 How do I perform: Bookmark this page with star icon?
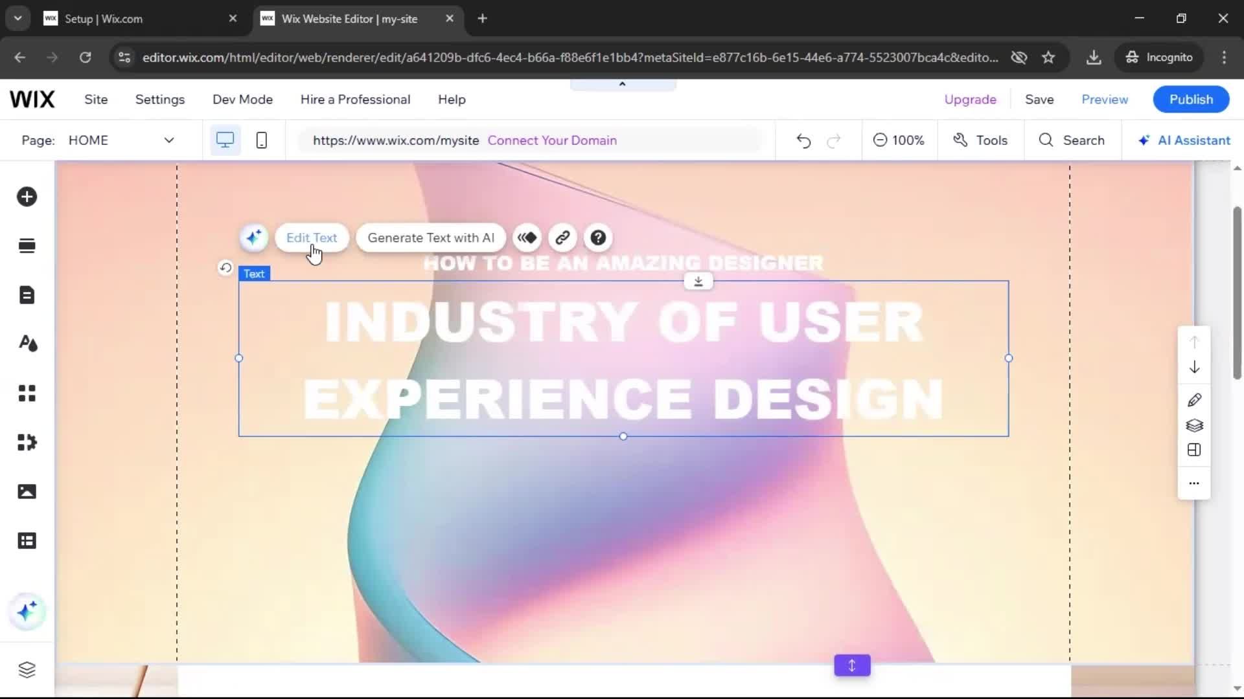pyautogui.click(x=1048, y=58)
